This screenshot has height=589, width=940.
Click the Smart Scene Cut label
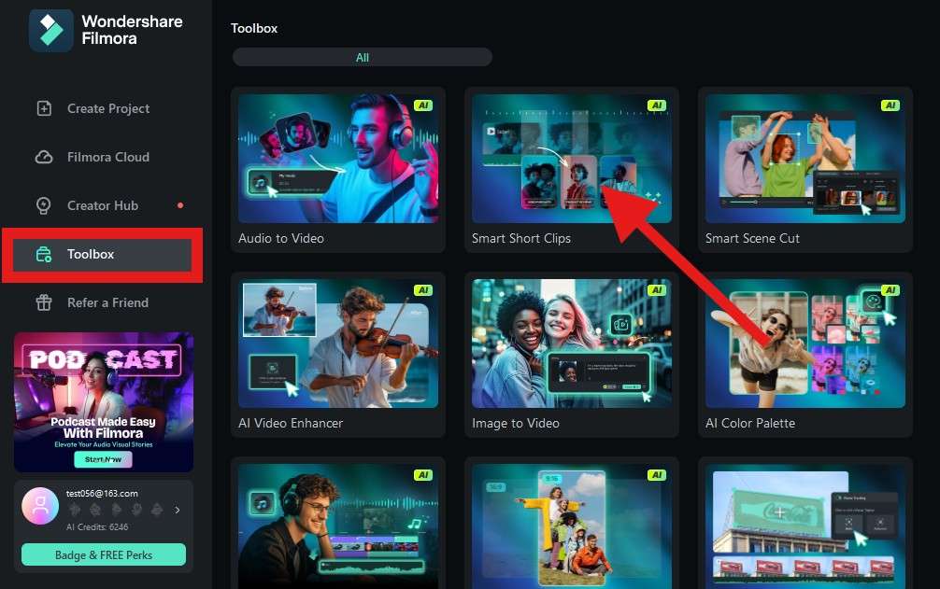point(752,238)
